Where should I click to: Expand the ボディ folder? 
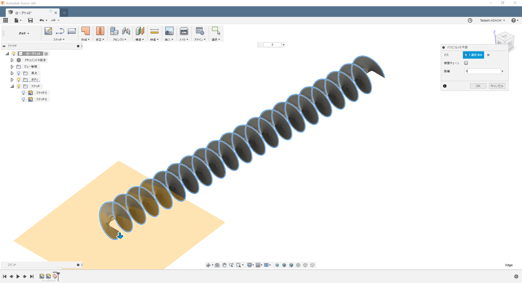(12, 80)
